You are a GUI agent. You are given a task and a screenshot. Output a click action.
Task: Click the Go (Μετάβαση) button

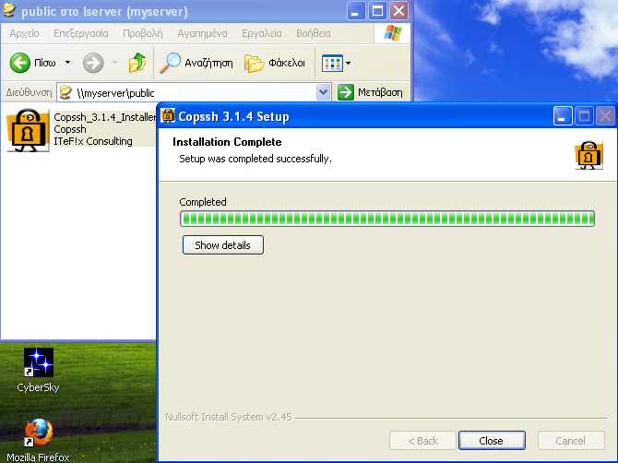pyautogui.click(x=370, y=92)
